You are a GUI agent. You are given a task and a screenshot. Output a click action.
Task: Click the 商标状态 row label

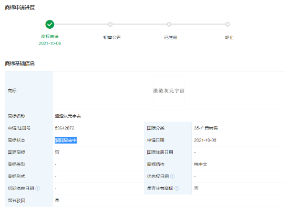pyautogui.click(x=16, y=140)
